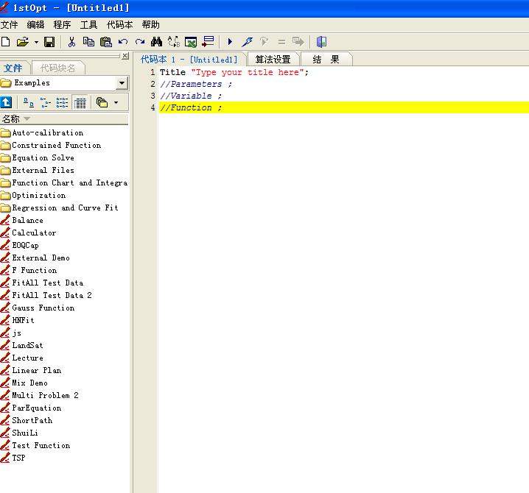Click the Copy icon

pos(88,42)
